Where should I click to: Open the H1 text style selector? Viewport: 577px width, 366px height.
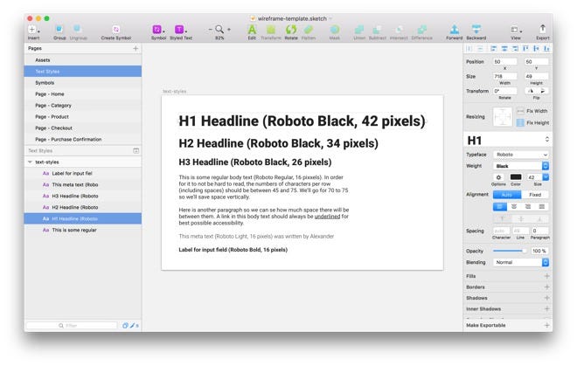[x=507, y=140]
